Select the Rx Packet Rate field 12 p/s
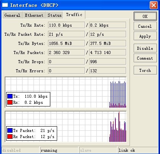The height and width of the screenshot is (154, 160). pyautogui.click(x=108, y=34)
